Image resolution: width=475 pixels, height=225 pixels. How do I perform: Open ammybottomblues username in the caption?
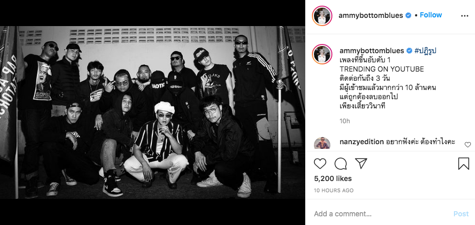(x=372, y=51)
